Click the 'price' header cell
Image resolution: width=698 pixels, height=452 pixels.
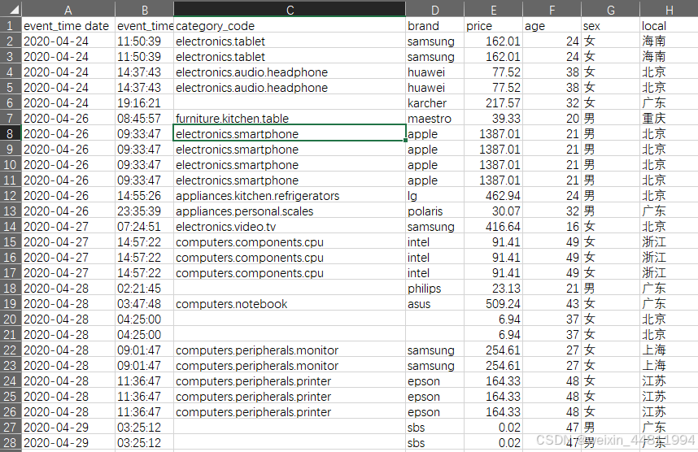point(493,26)
